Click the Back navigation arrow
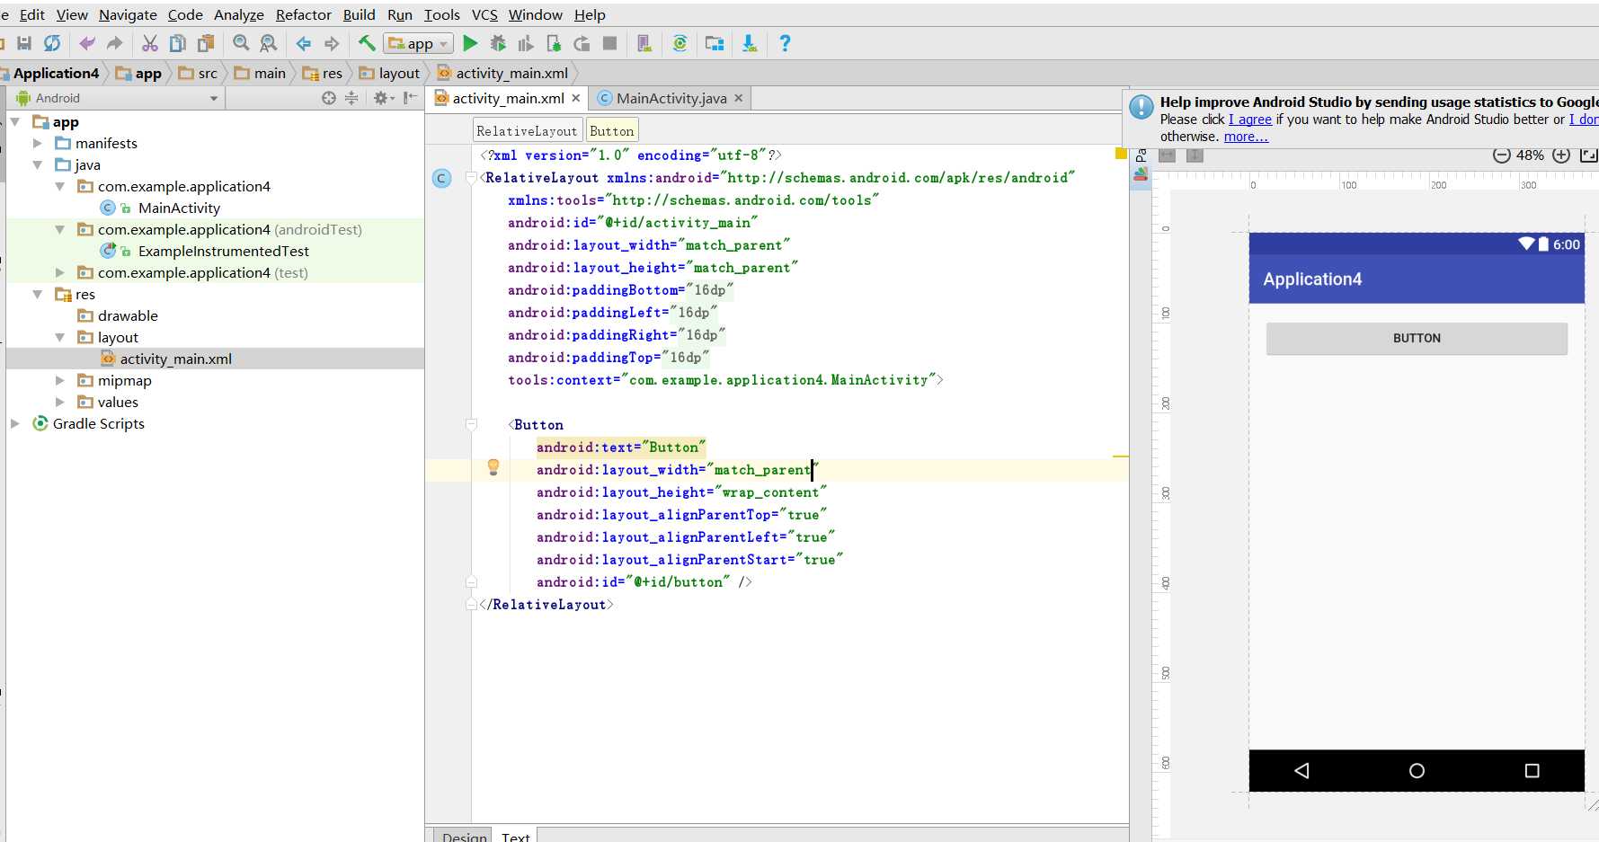This screenshot has height=842, width=1599. pyautogui.click(x=304, y=43)
